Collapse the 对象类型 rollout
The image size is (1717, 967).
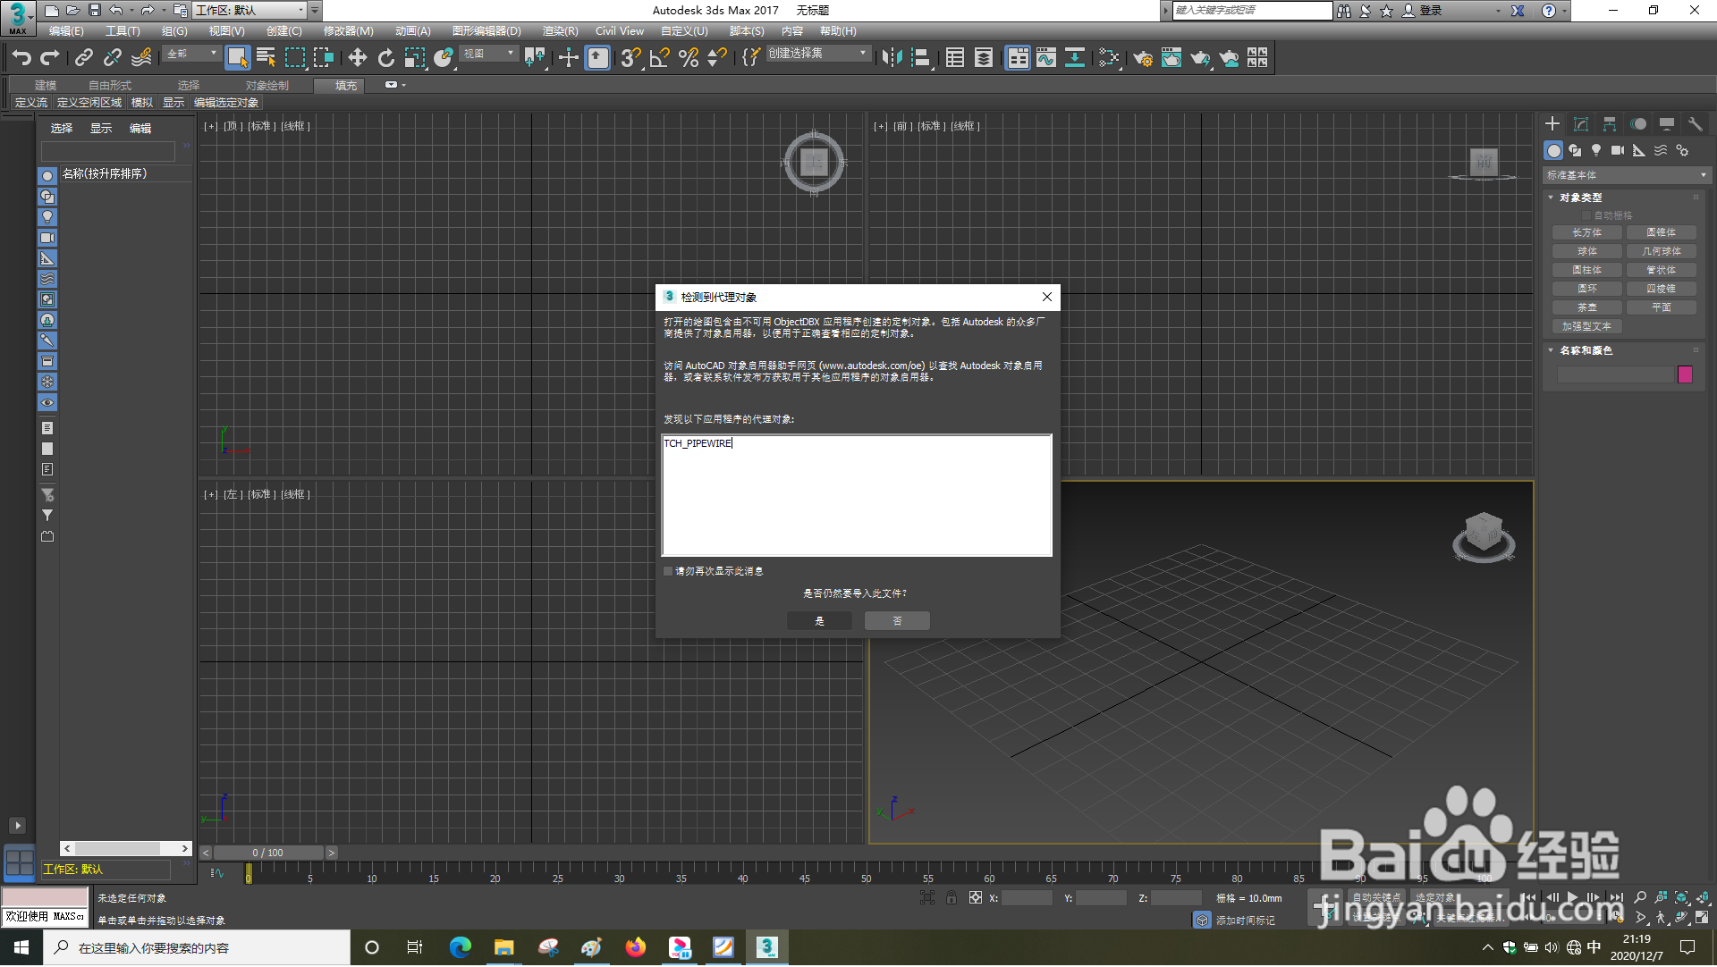pyautogui.click(x=1580, y=198)
